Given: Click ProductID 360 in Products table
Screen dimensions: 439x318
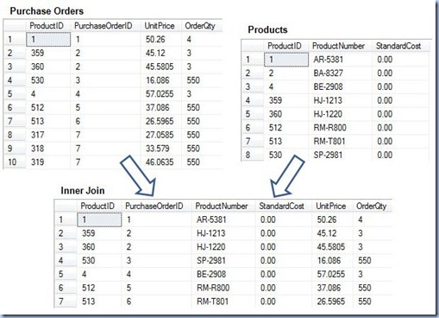Looking at the screenshot, I should click(275, 114).
